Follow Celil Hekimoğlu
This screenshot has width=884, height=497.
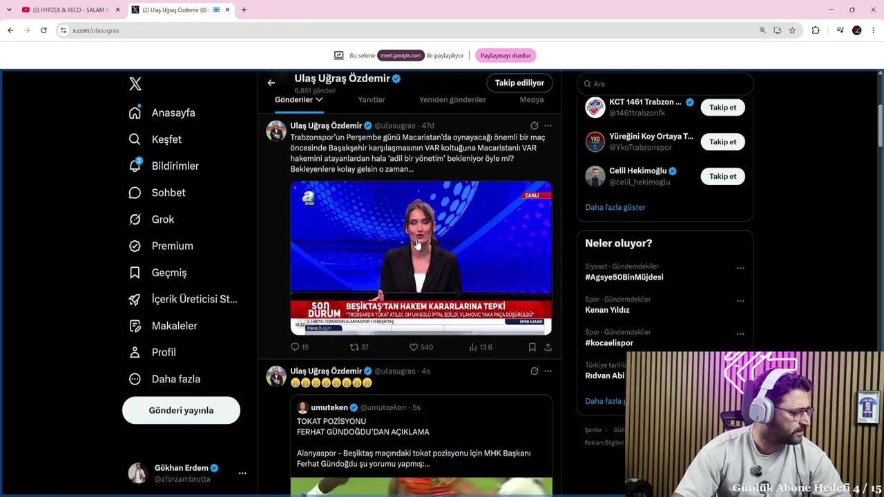[723, 177]
